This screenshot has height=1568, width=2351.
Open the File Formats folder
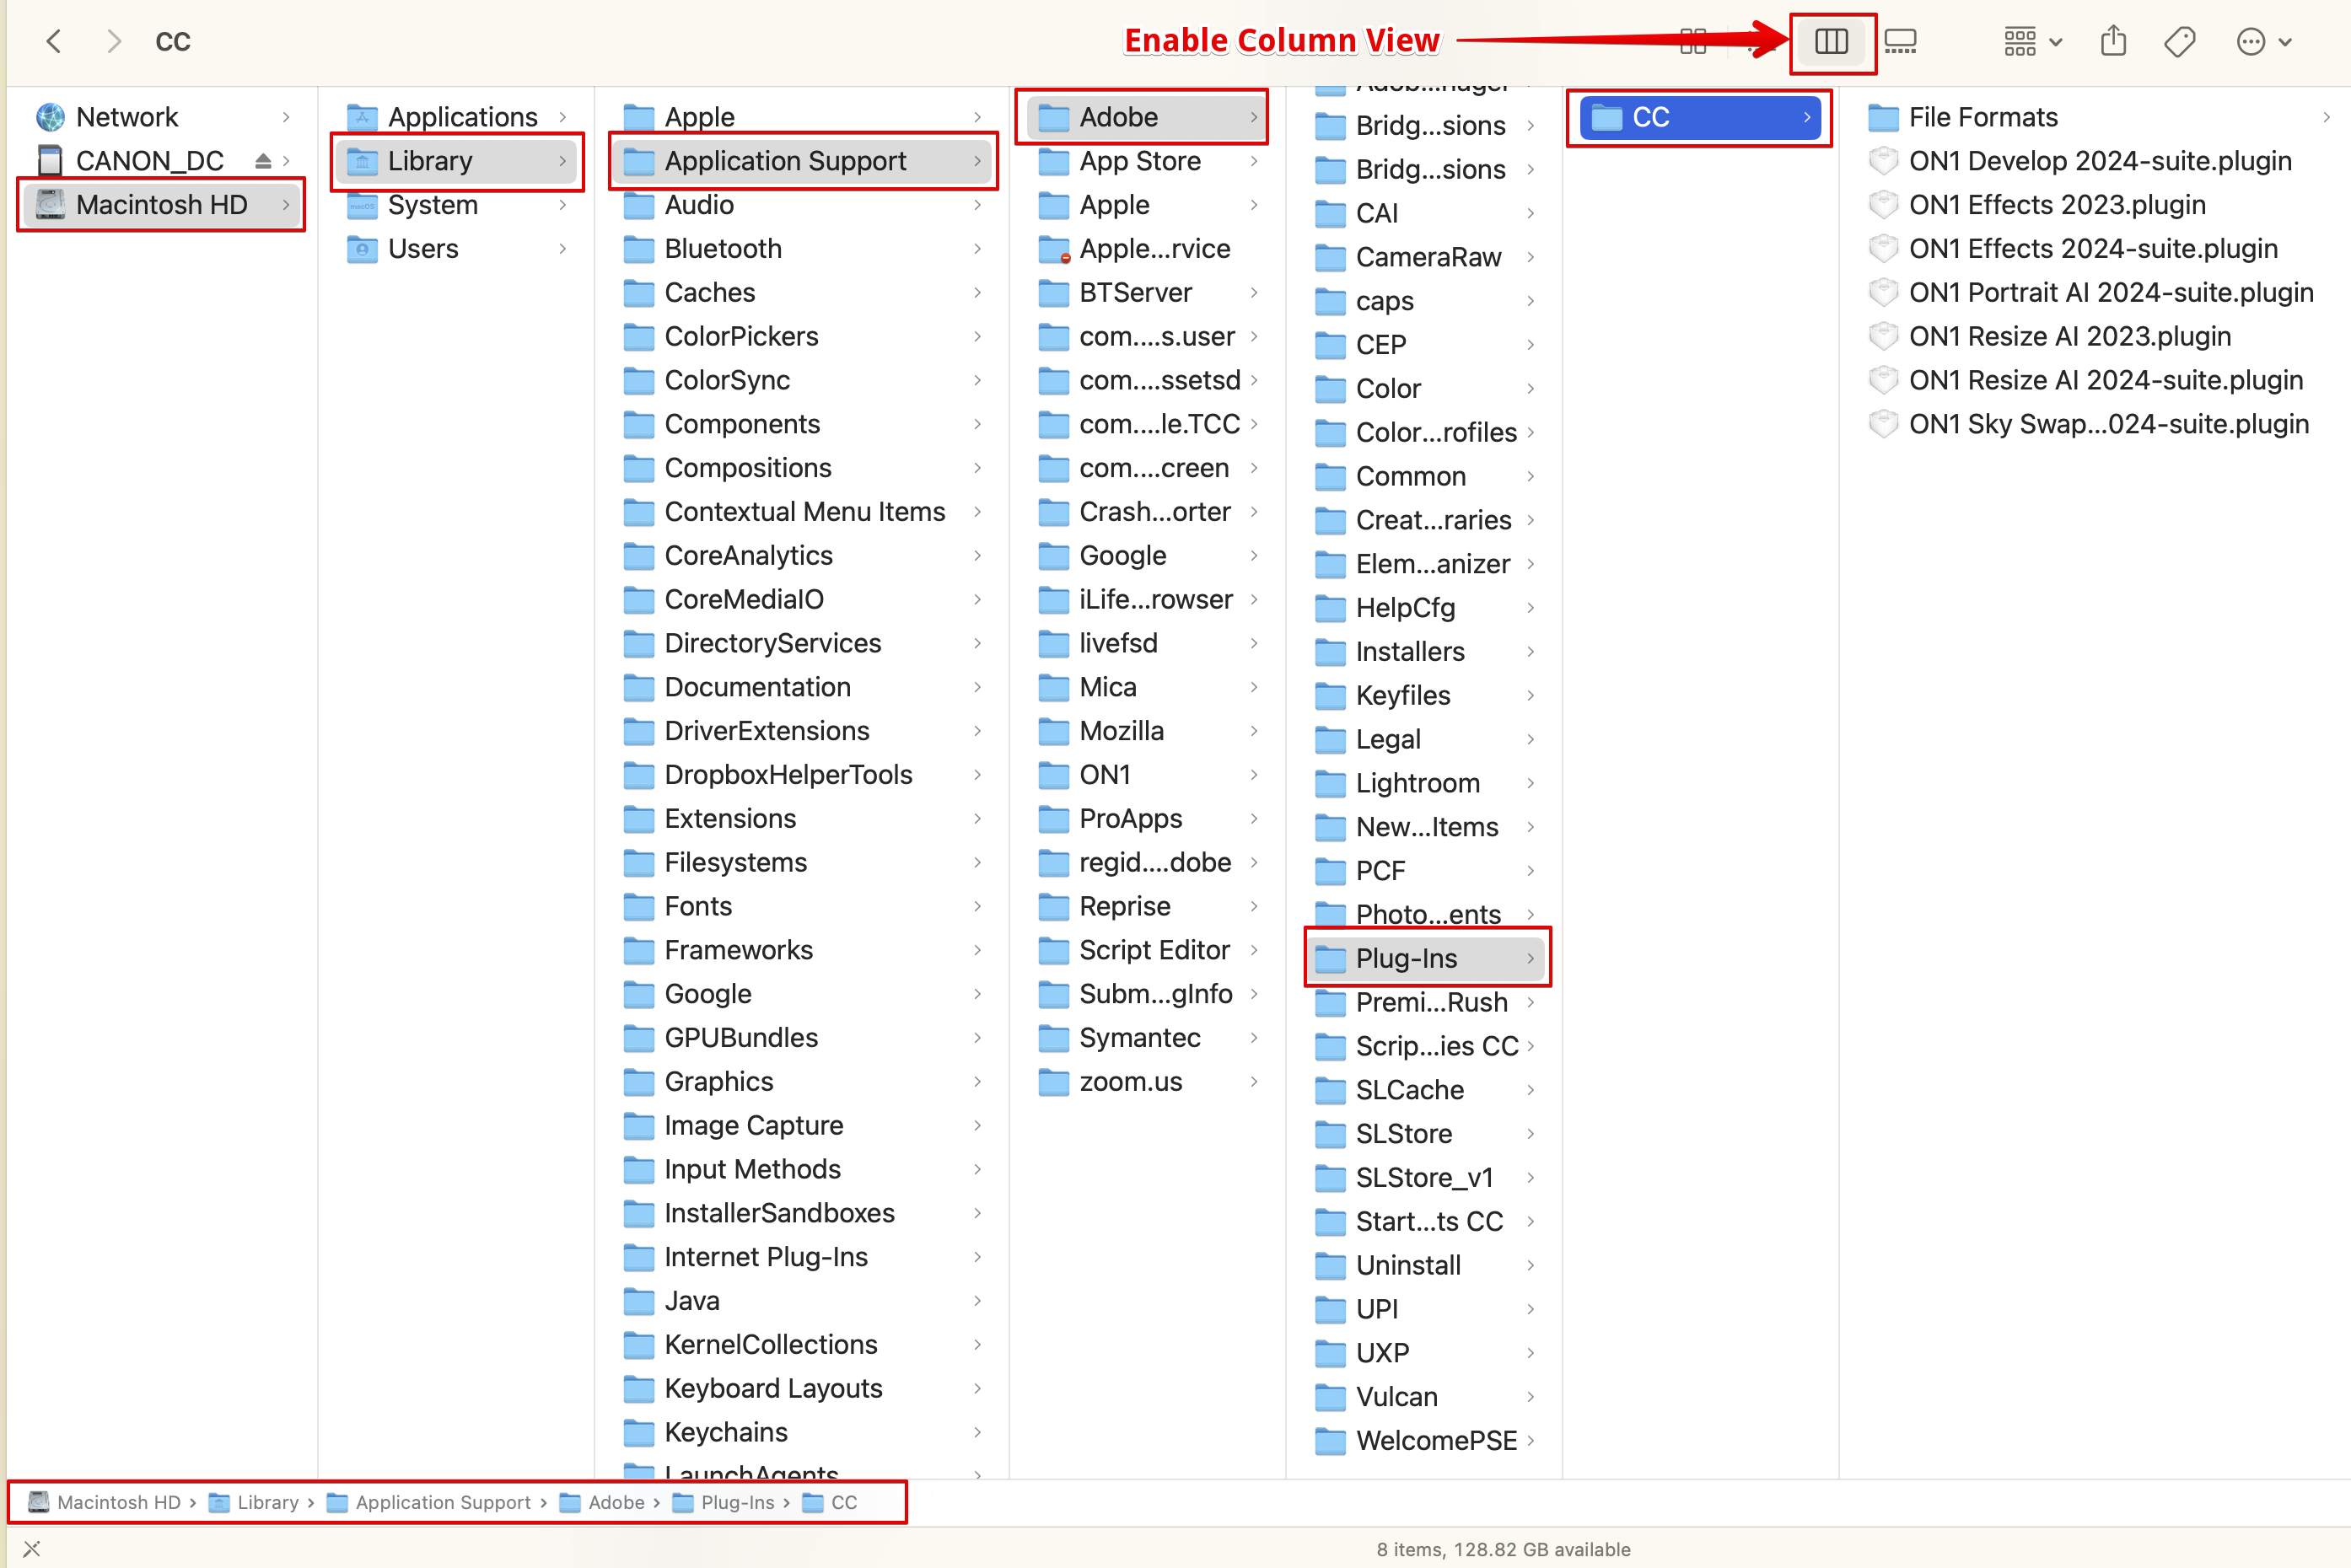[x=2098, y=117]
